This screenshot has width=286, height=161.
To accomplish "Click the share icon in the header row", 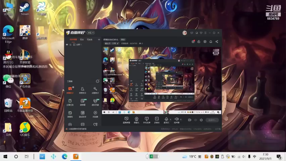I will [x=217, y=42].
